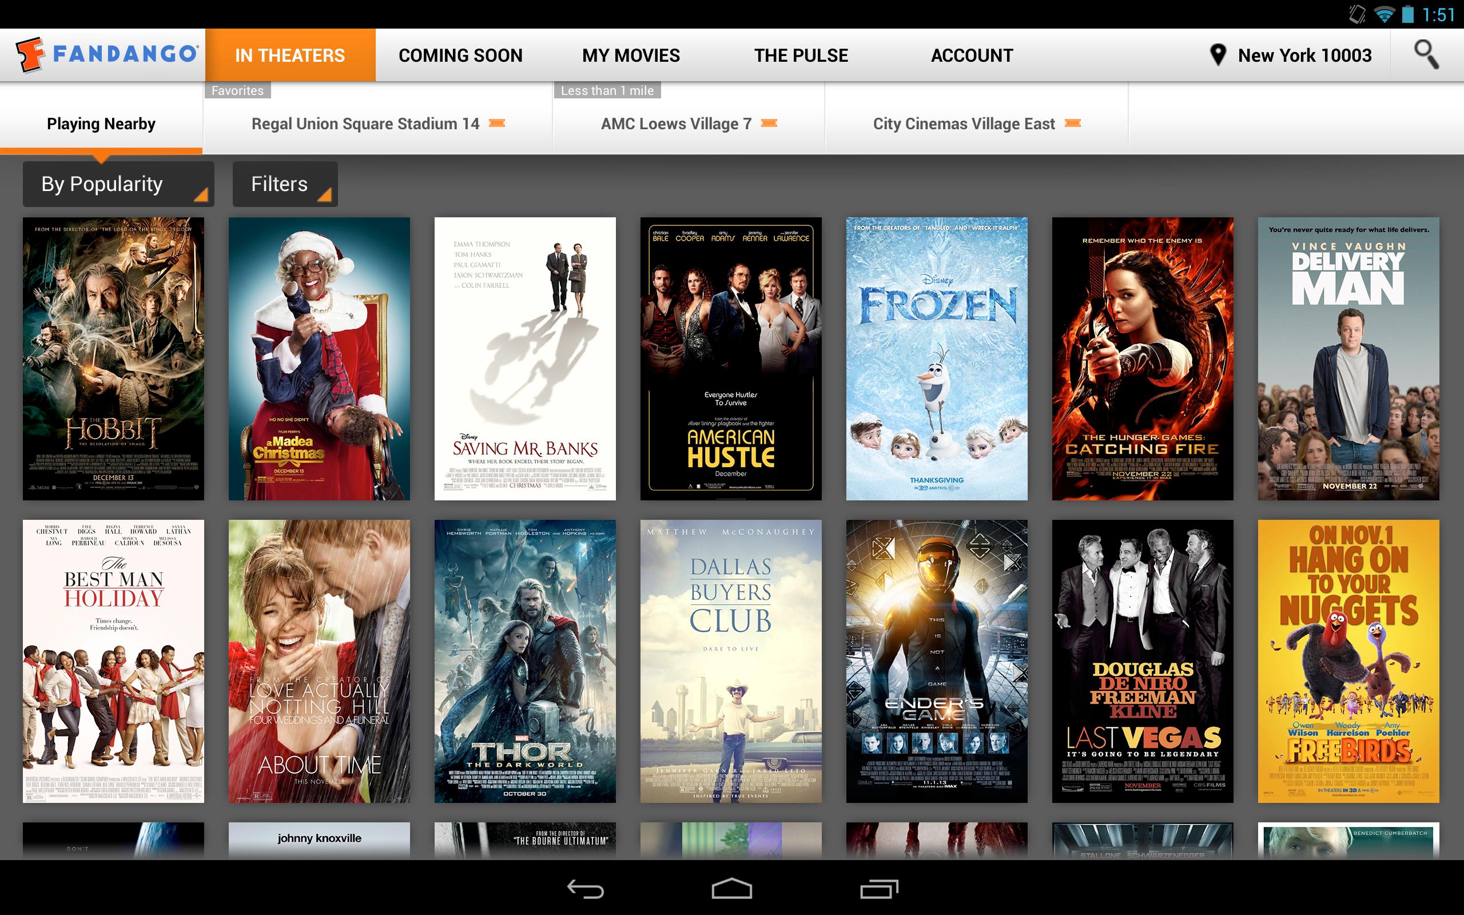Open Last Vegas poster

(x=1142, y=662)
